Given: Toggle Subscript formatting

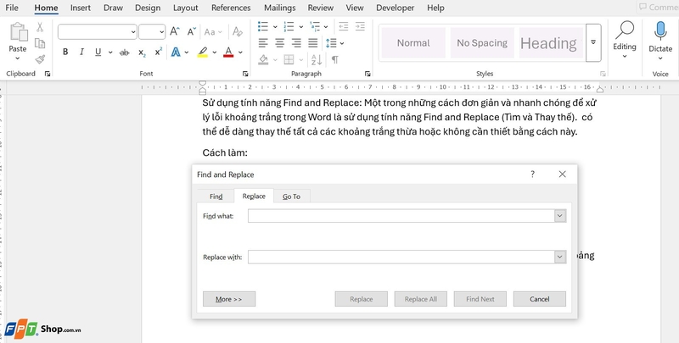Looking at the screenshot, I should click(142, 53).
